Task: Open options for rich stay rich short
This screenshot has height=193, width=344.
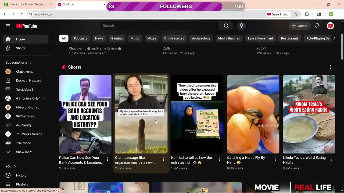Action: click(x=219, y=159)
